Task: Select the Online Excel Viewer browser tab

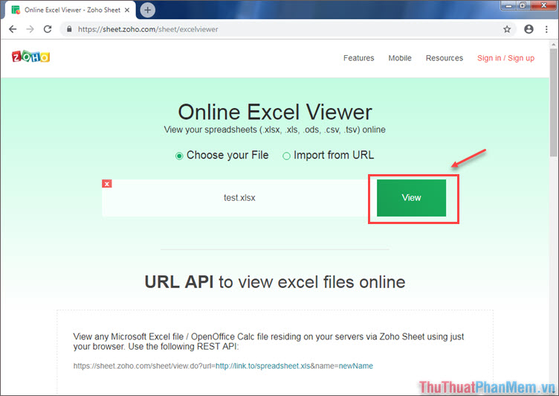Action: 71,10
